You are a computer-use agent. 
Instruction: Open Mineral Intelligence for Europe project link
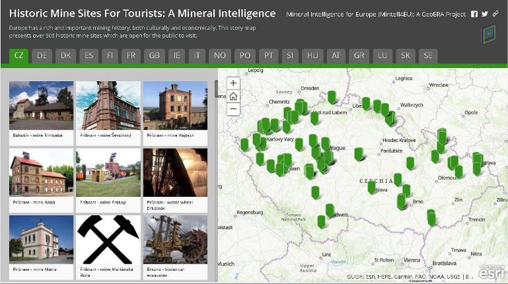pos(376,15)
